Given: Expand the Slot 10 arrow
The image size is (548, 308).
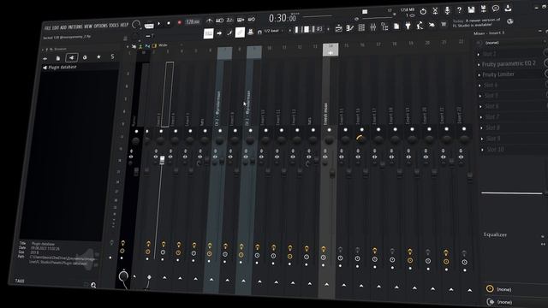Looking at the screenshot, I should click(482, 150).
